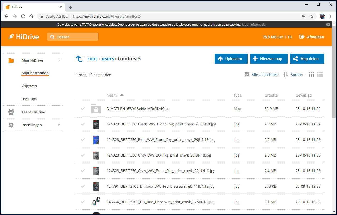This screenshot has height=215, width=337.
Task: Select checkmark for BBFIT350_Gray_WW_Front row
Action: (83, 171)
